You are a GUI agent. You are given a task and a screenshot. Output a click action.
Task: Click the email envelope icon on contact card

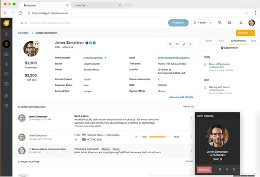click(x=177, y=44)
